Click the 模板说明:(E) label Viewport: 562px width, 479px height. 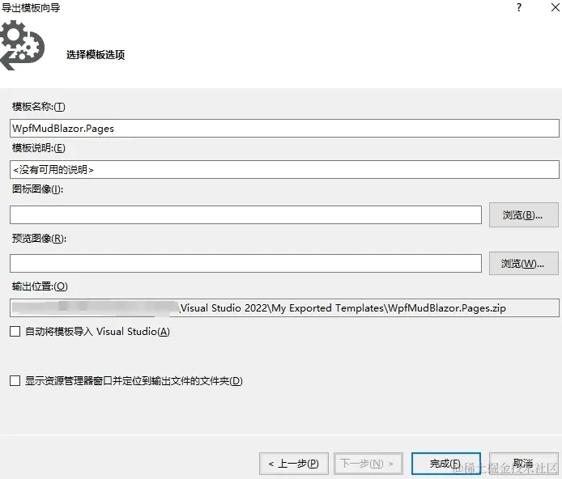(39, 148)
